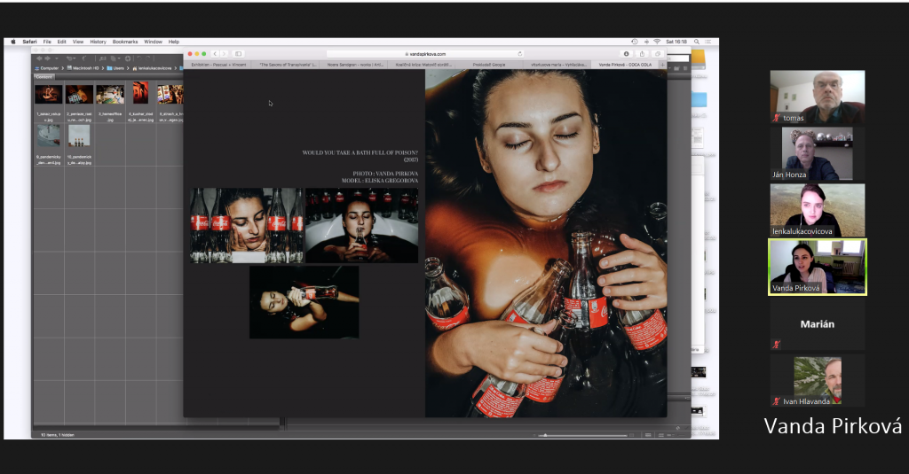Viewport: 909px width, 474px height.
Task: Open Bridge recent files dropdown
Action: [71, 58]
